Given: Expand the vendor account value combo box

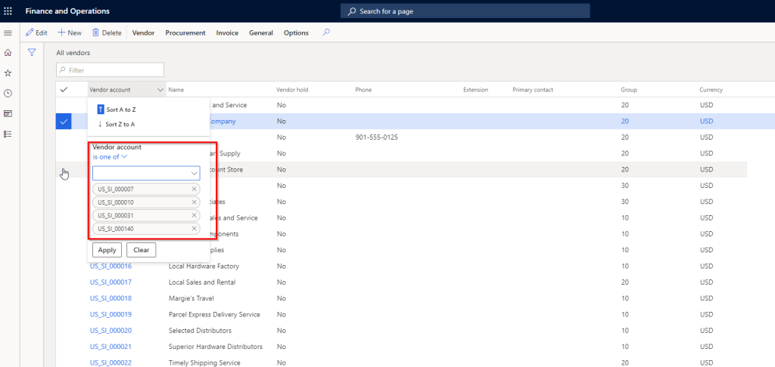Looking at the screenshot, I should pyautogui.click(x=194, y=173).
